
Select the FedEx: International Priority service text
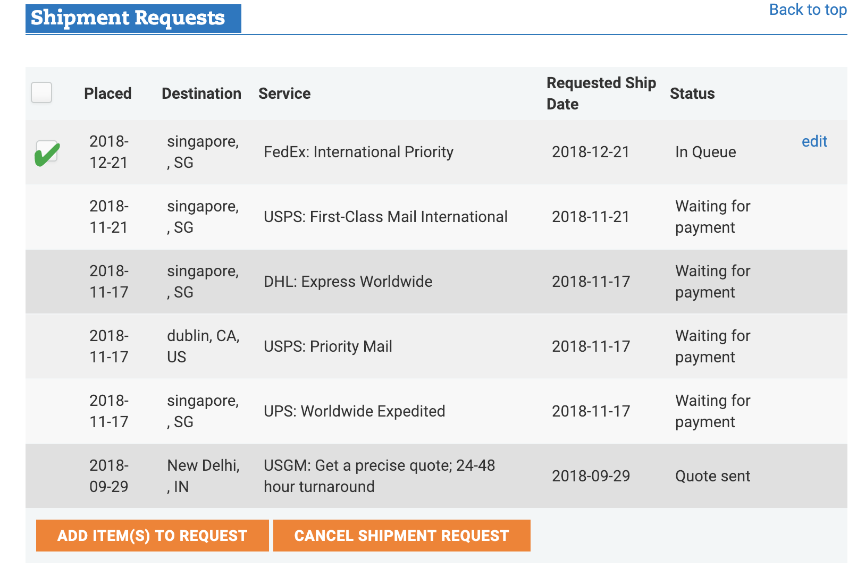[358, 152]
